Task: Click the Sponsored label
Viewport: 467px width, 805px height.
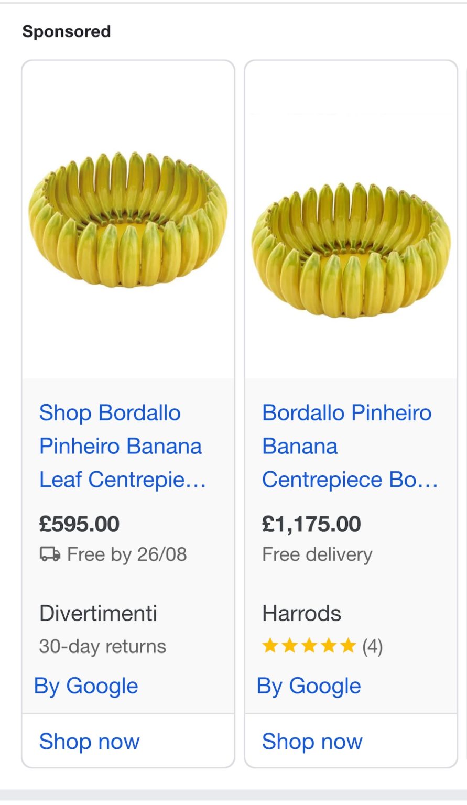Action: [67, 31]
